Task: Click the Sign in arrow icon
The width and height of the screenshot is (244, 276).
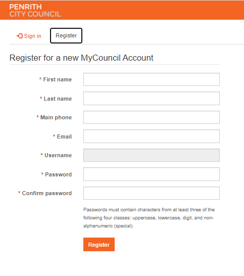Action: tap(20, 36)
